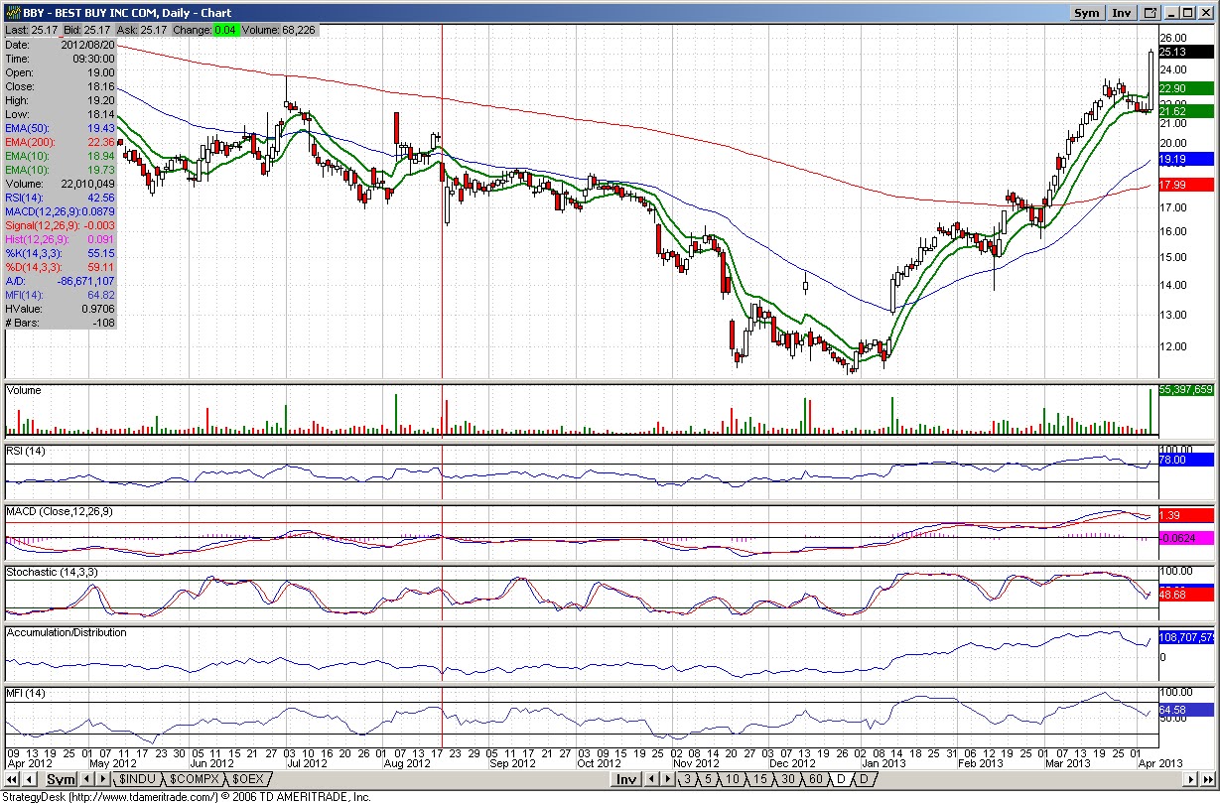This screenshot has height=803, width=1220.
Task: Click the 55,397,659 volume axis label
Action: pos(1185,389)
